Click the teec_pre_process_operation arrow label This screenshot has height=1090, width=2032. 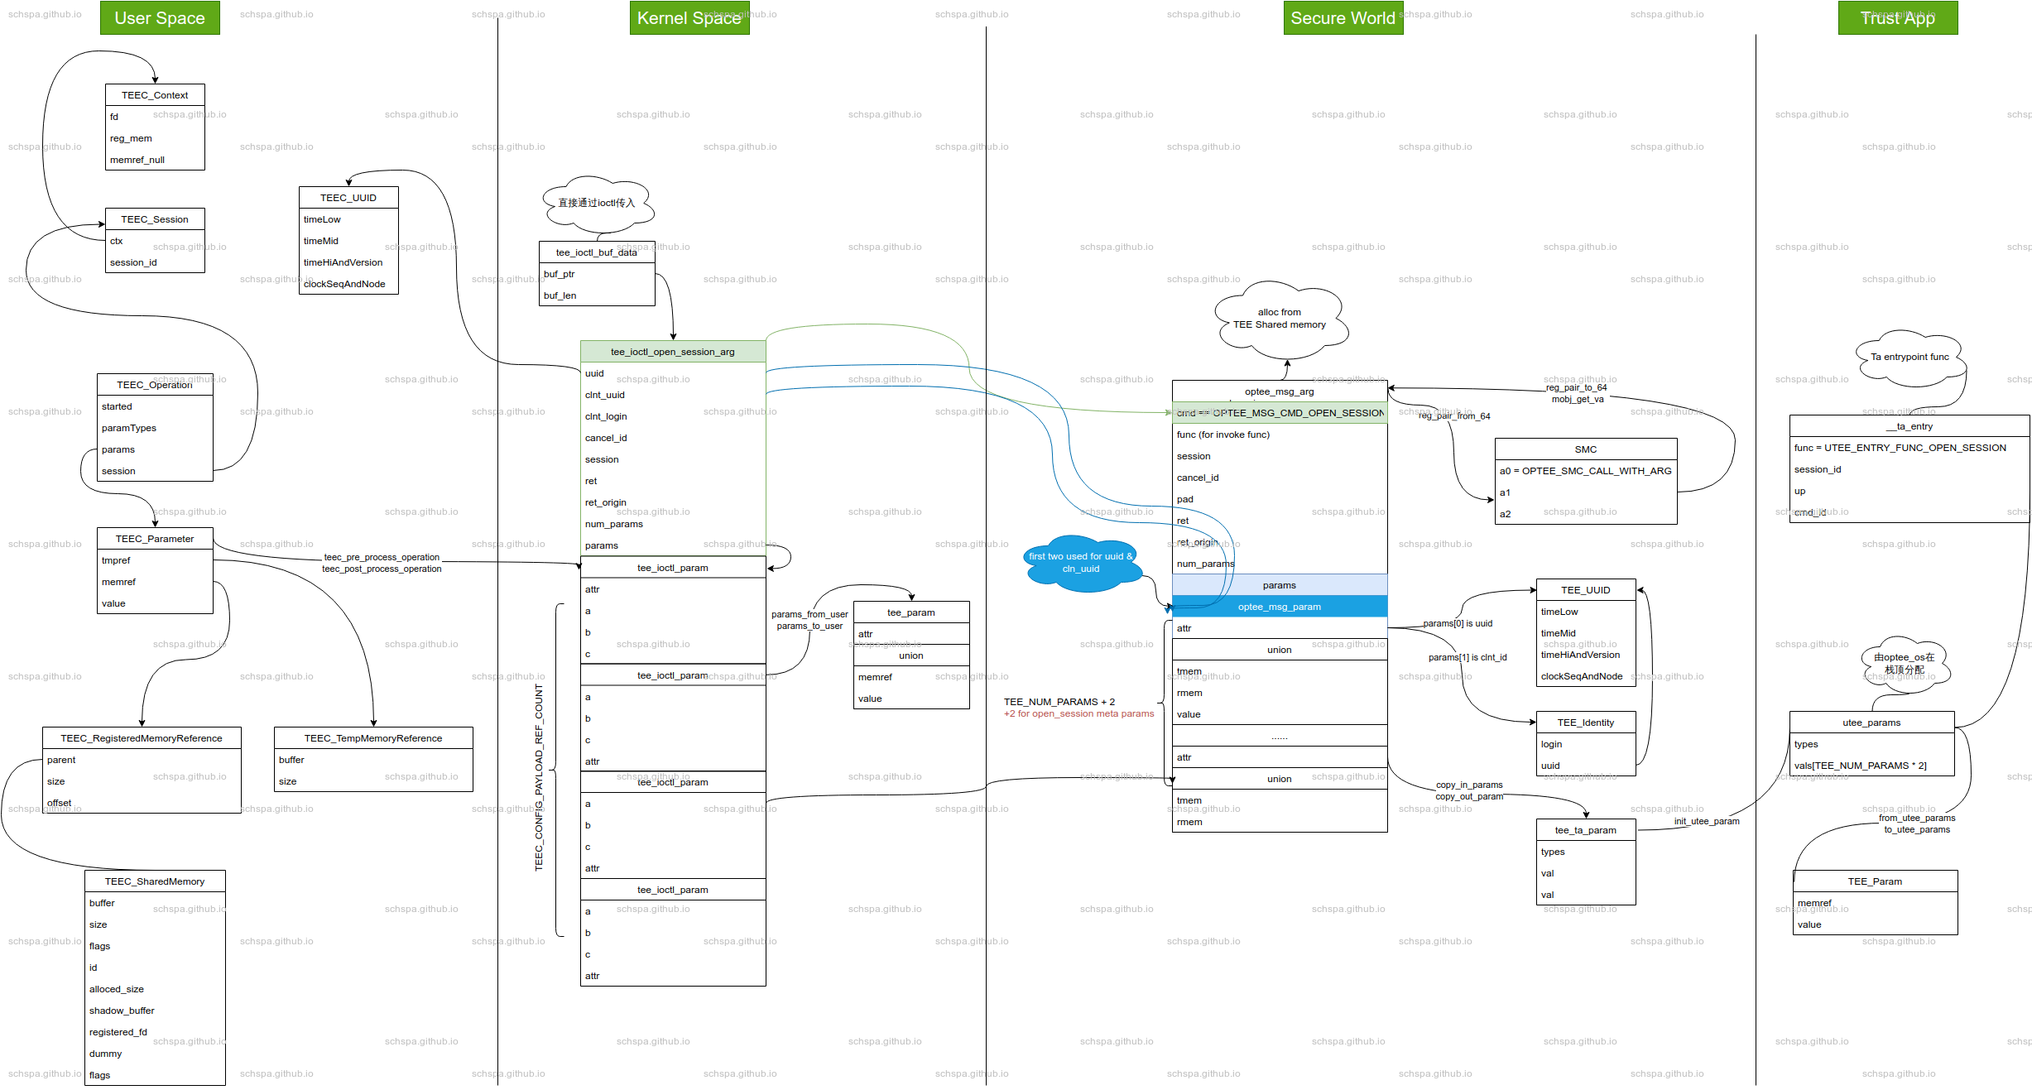pos(382,558)
